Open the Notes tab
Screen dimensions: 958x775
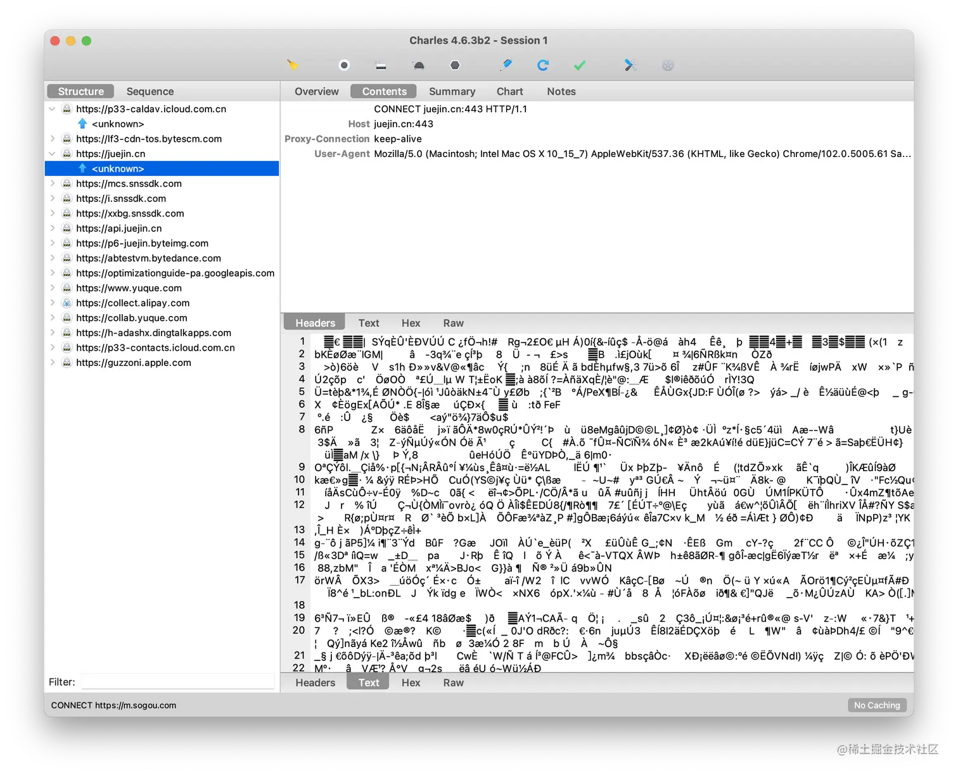561,91
